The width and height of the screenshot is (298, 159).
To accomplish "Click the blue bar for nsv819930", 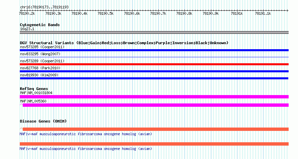I will pos(154,78).
